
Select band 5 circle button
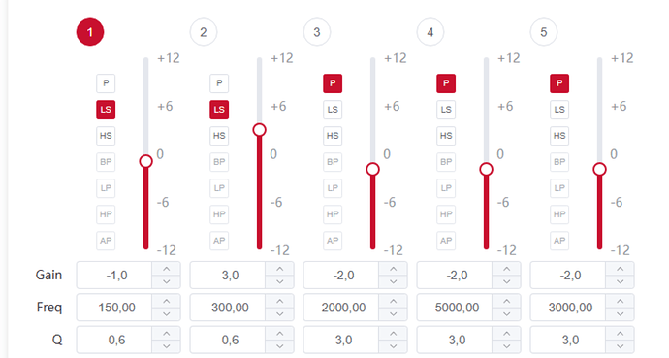(x=544, y=32)
